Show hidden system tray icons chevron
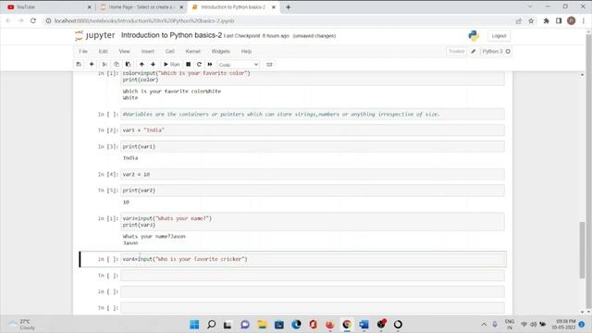This screenshot has height=333, width=592. tap(484, 325)
